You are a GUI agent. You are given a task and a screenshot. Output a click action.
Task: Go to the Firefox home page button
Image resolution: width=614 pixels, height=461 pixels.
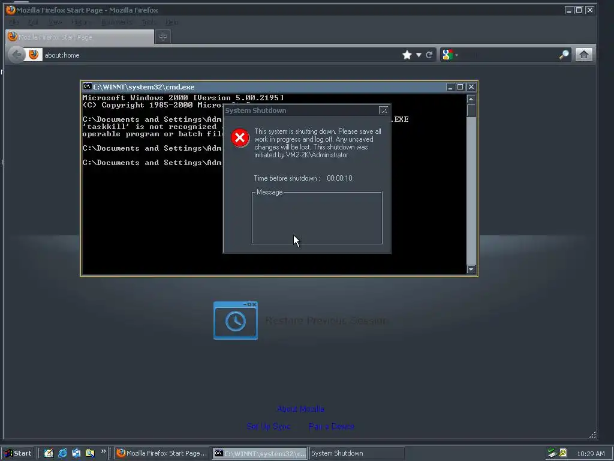[583, 55]
